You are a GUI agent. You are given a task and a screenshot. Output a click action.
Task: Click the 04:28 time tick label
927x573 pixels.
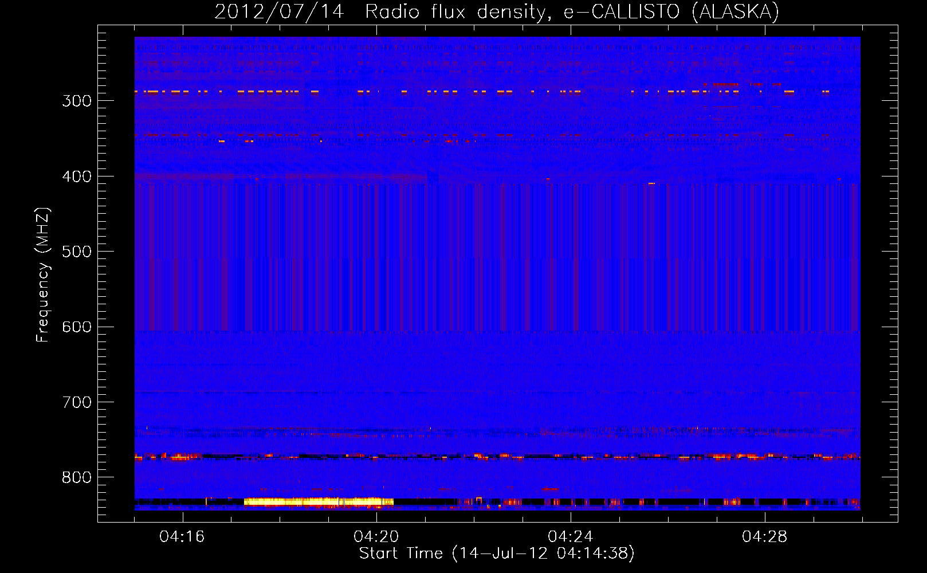coord(765,537)
